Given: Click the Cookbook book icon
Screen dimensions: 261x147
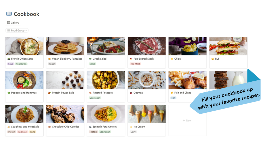Looking at the screenshot, I should pos(9,14).
